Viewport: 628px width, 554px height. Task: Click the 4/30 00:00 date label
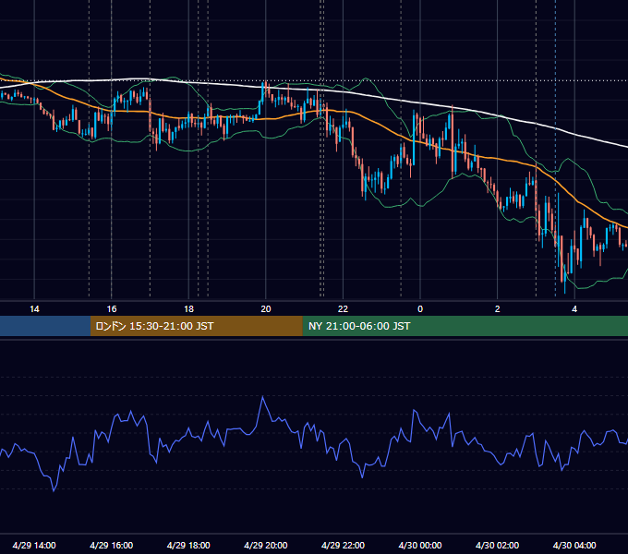(420, 545)
